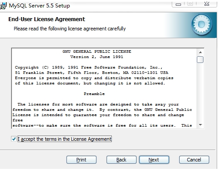
Task: Click the 'GNU GENERAL PUBLIC LICENSE' title line
Action: [x=97, y=51]
